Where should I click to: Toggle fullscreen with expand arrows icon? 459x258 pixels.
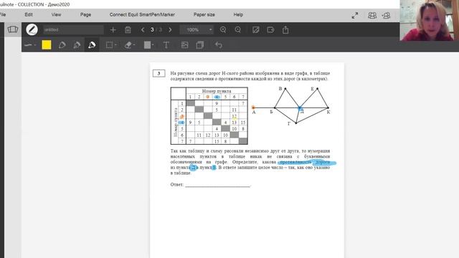pos(355,16)
